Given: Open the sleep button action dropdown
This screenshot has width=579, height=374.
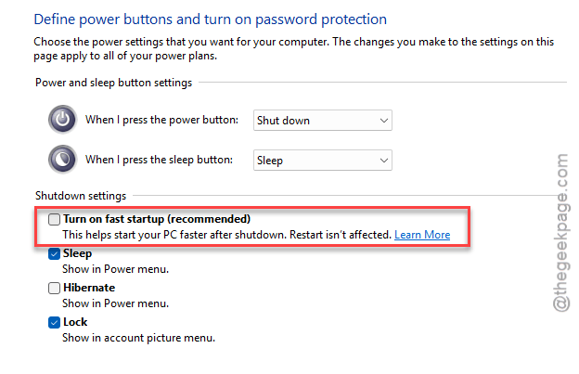Looking at the screenshot, I should pos(322,161).
